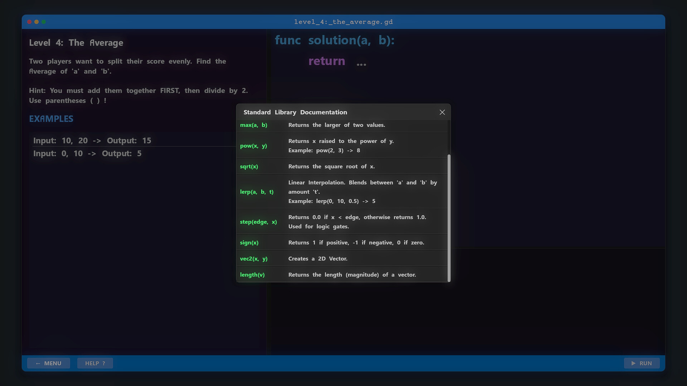The height and width of the screenshot is (386, 687).
Task: Click the documentation panel scrollbar
Action: tap(449, 218)
